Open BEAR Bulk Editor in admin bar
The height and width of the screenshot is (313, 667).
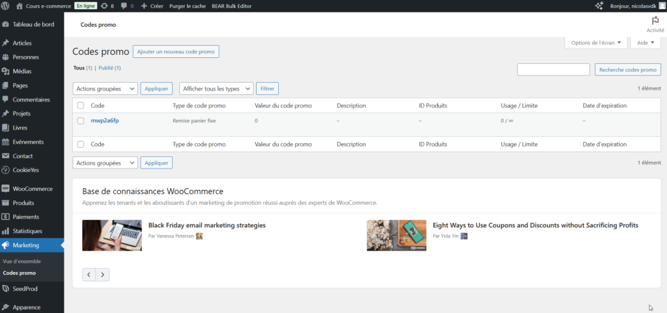[x=231, y=7]
